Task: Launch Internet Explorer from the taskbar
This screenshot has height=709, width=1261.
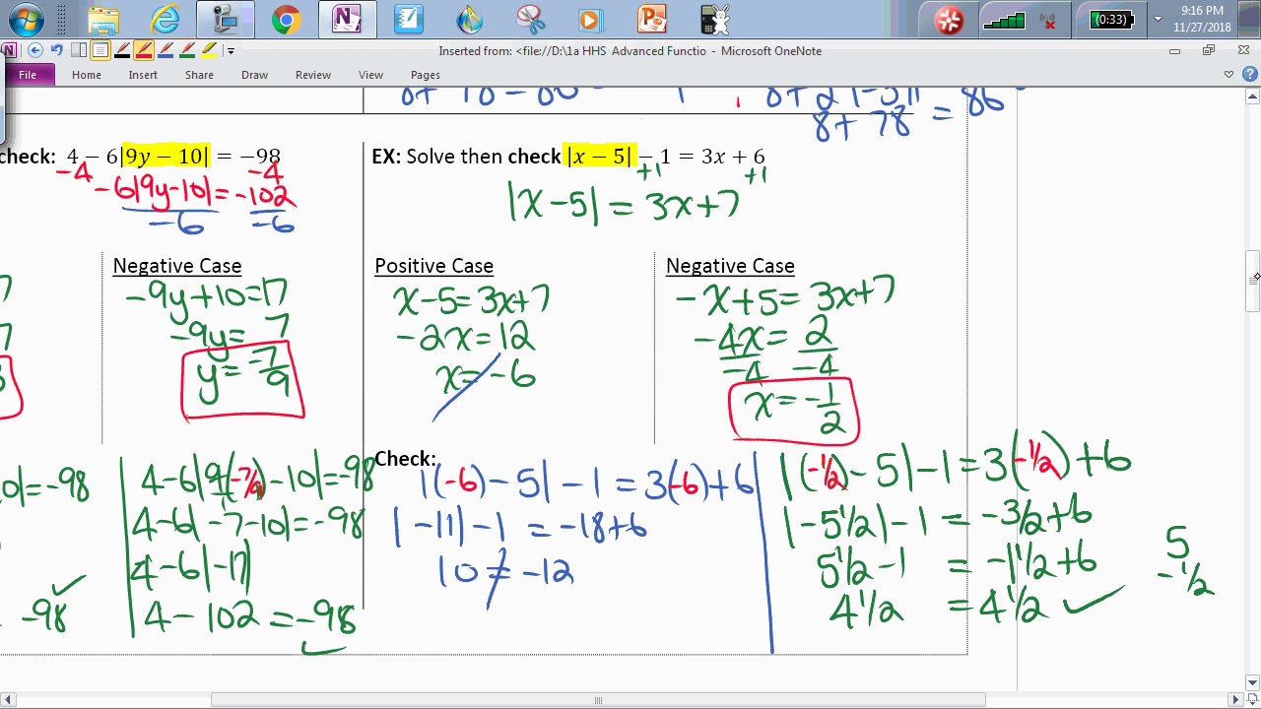Action: tap(165, 20)
